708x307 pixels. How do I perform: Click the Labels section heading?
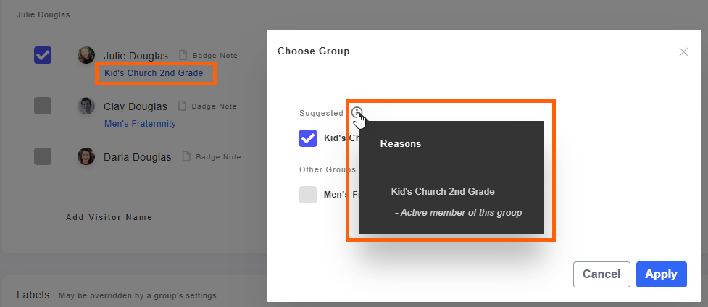click(33, 295)
